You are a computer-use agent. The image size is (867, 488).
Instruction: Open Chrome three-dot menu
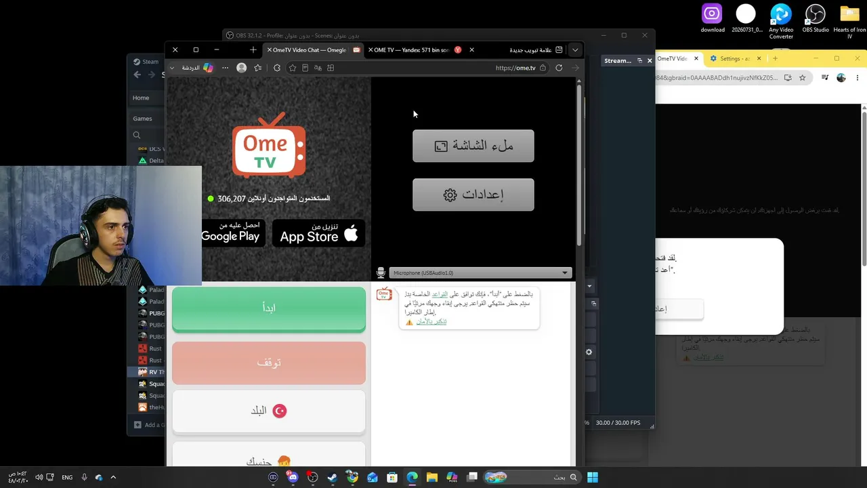click(x=858, y=78)
